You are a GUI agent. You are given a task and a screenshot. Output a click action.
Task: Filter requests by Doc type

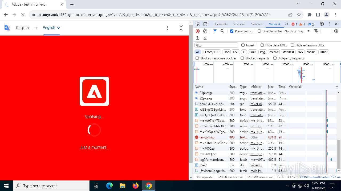coord(226,52)
